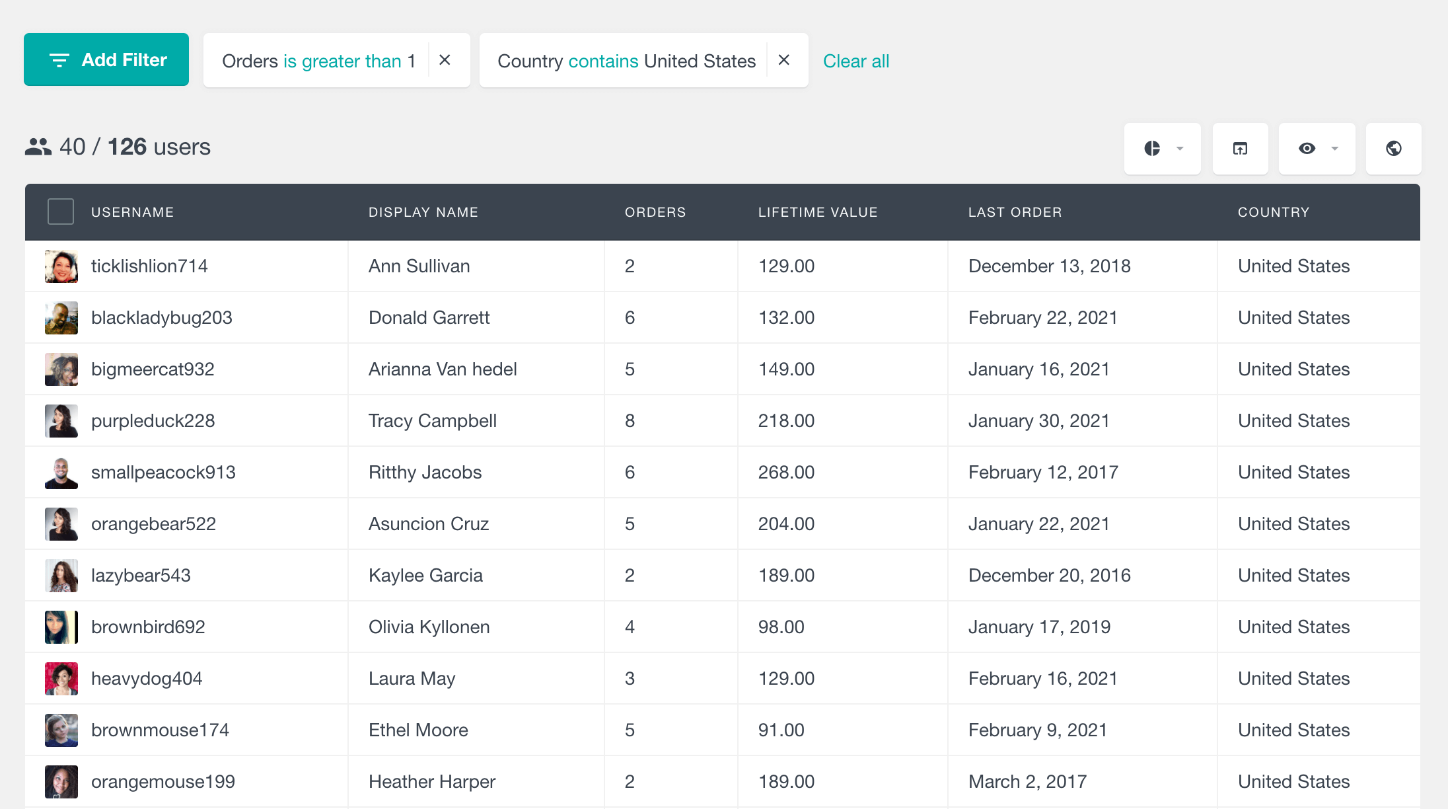Image resolution: width=1448 pixels, height=809 pixels.
Task: Sort by the Username column header
Action: pos(133,212)
